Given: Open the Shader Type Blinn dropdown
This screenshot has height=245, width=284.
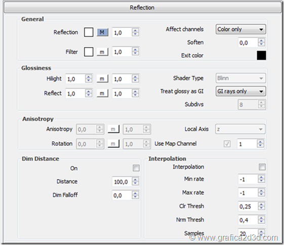Looking at the screenshot, I should click(240, 78).
